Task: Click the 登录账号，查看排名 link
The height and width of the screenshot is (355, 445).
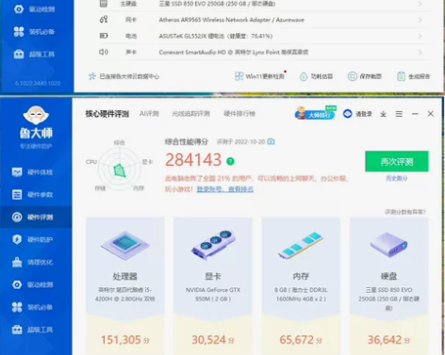Action: coord(225,189)
